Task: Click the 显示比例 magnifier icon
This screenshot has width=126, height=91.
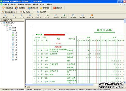Action: pyautogui.click(x=38, y=15)
